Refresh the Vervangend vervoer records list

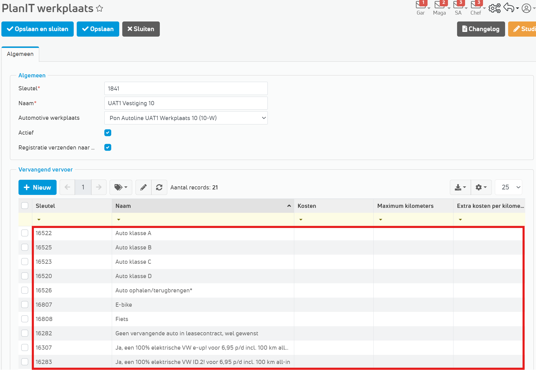(x=159, y=187)
